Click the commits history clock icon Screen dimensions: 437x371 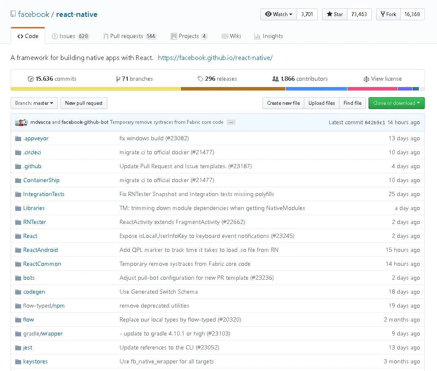coord(31,79)
